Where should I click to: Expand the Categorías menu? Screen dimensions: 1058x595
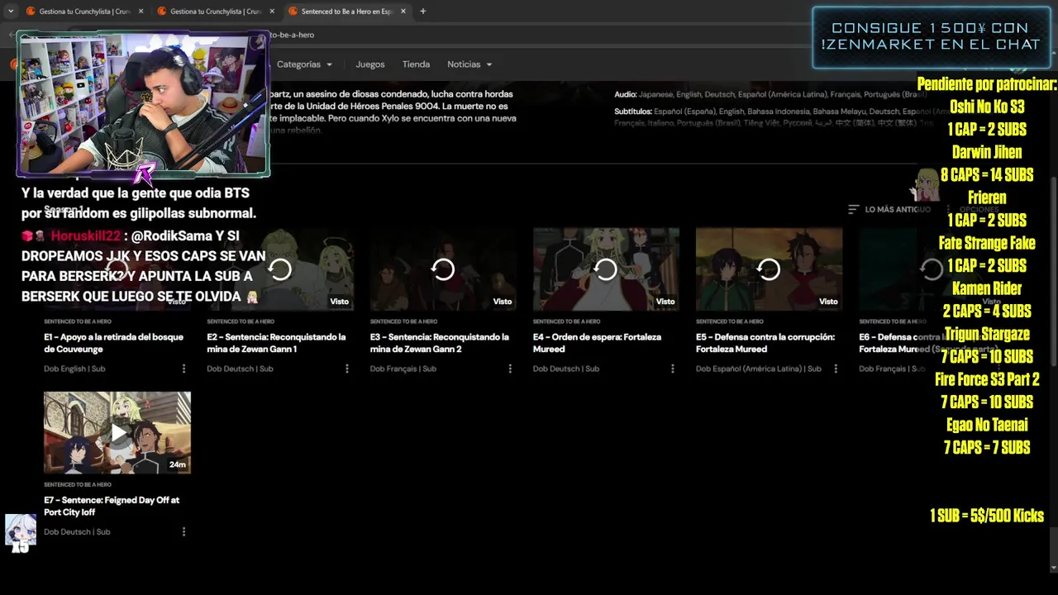[x=304, y=64]
